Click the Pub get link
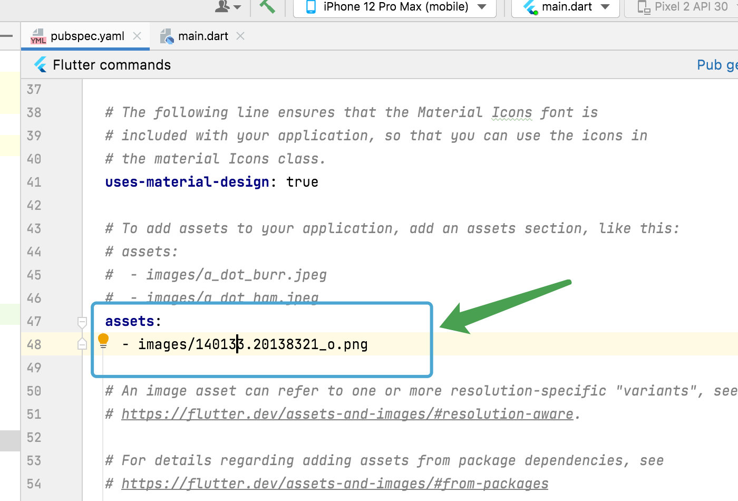738x501 pixels. pyautogui.click(x=717, y=65)
